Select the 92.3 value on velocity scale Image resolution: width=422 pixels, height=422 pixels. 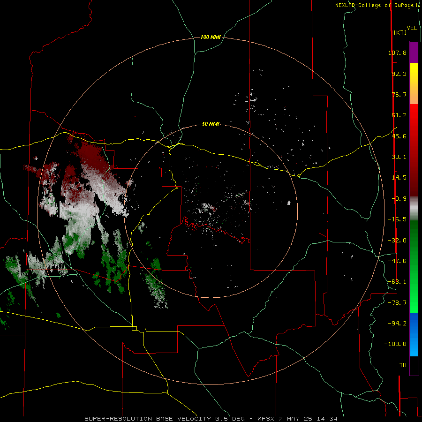(399, 74)
